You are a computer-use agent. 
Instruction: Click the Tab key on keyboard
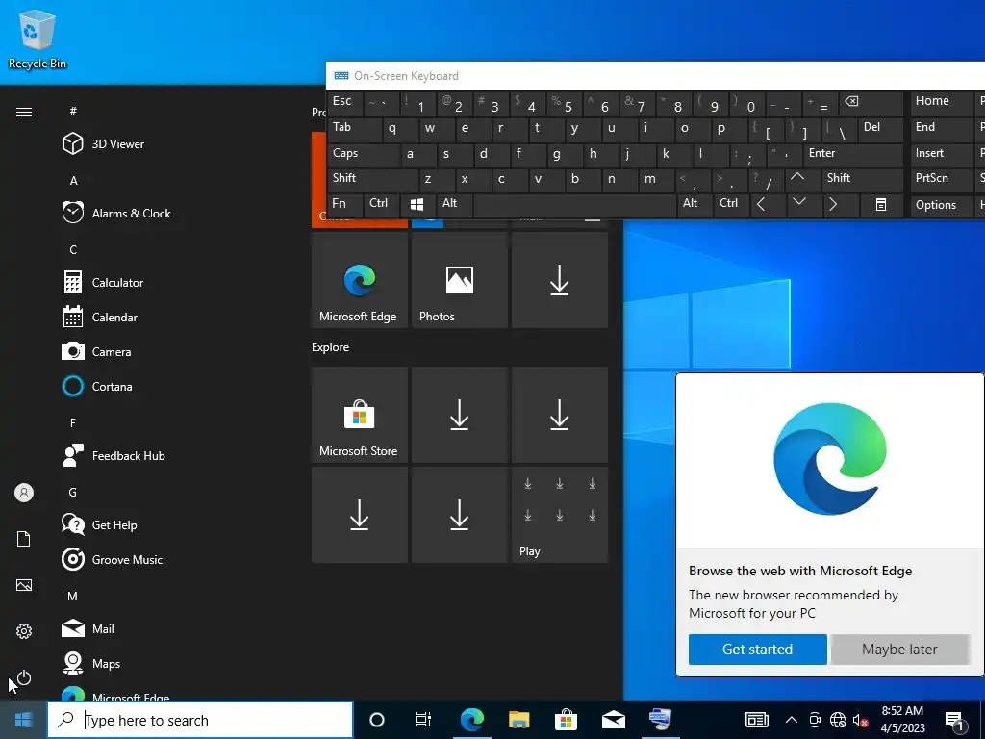pos(354,128)
